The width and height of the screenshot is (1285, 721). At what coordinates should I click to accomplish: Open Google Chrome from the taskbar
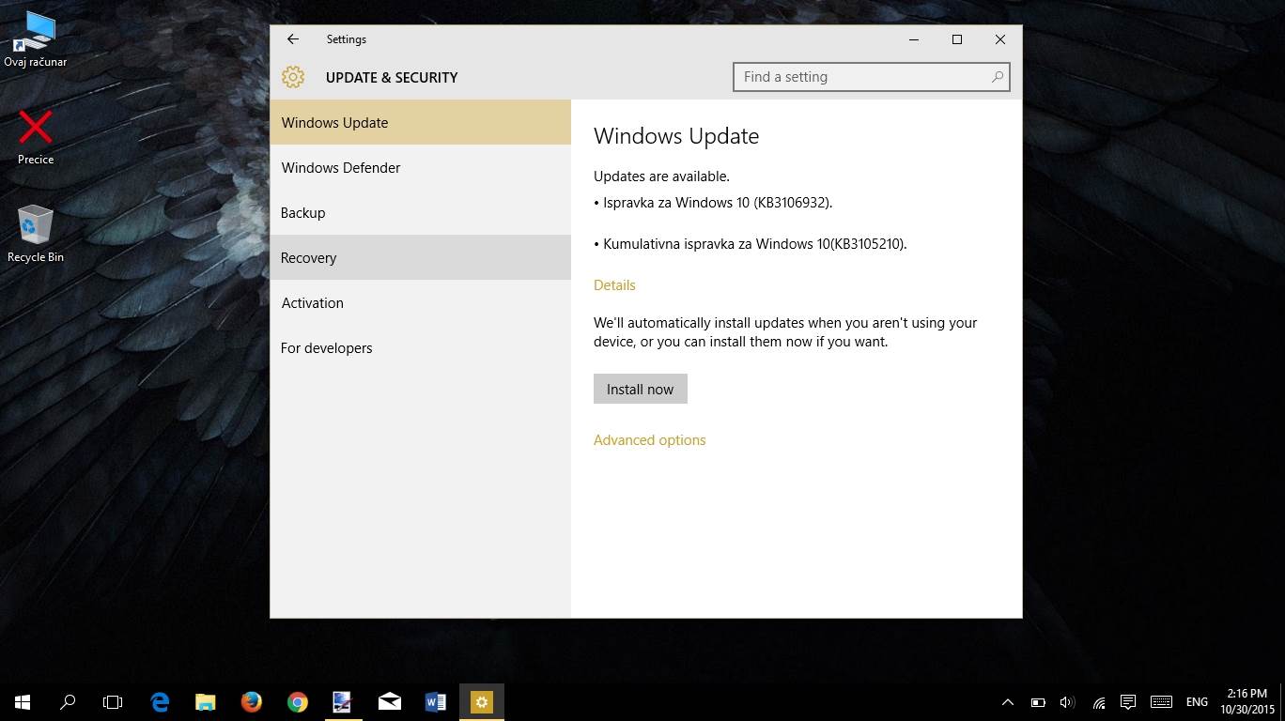(297, 702)
